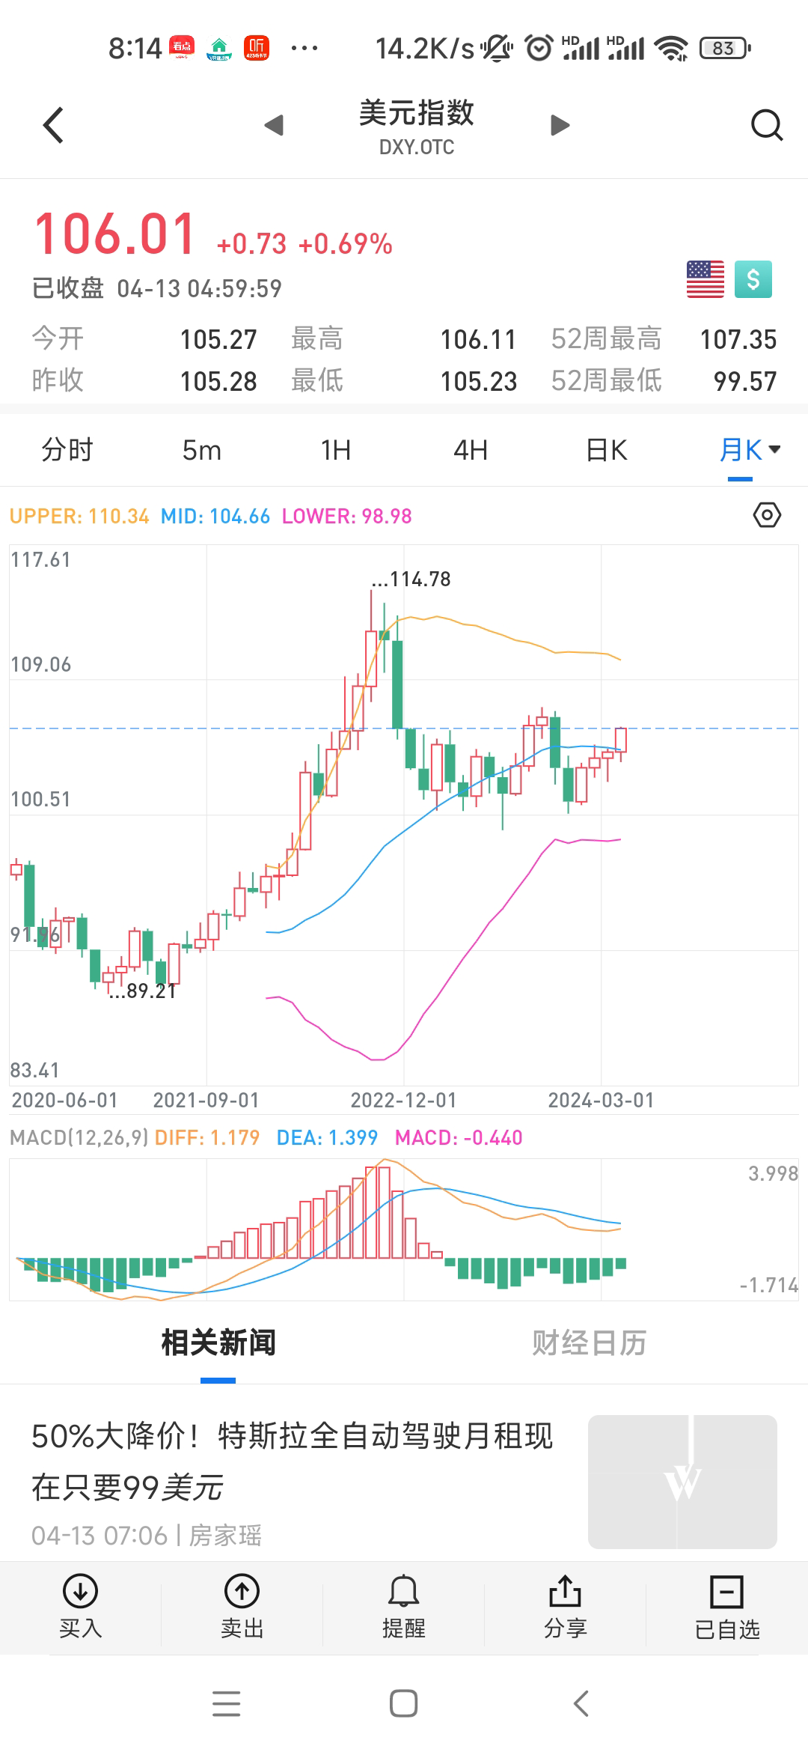Viewport: 808px width, 1752px height.
Task: Open the news article thumbnail image
Action: (682, 1481)
